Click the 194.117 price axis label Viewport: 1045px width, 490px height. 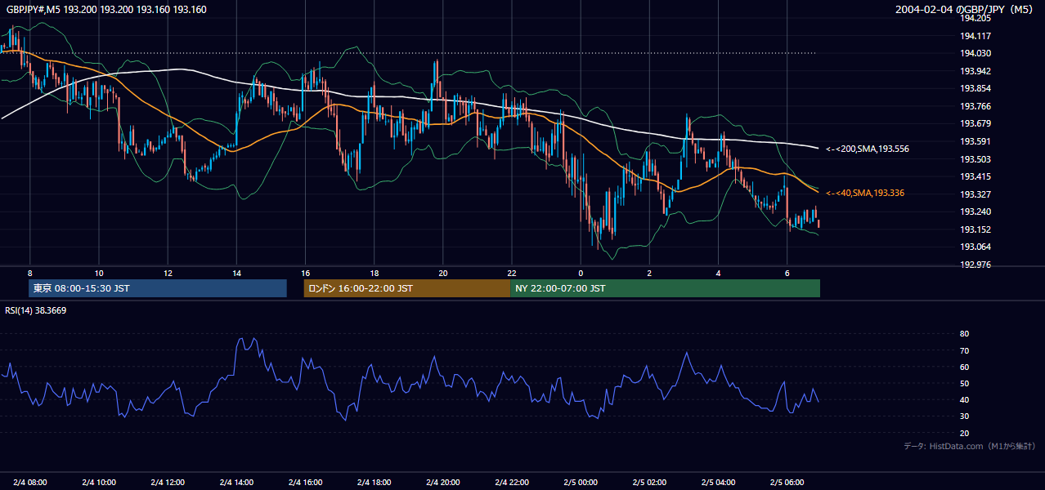pyautogui.click(x=975, y=36)
